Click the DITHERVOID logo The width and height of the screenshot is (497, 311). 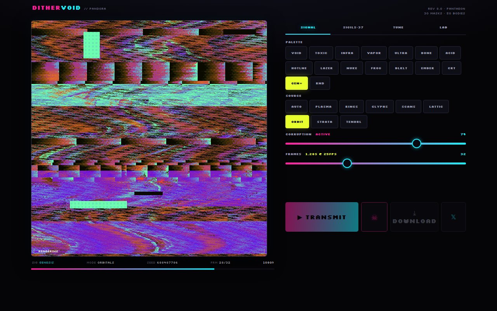coord(56,8)
